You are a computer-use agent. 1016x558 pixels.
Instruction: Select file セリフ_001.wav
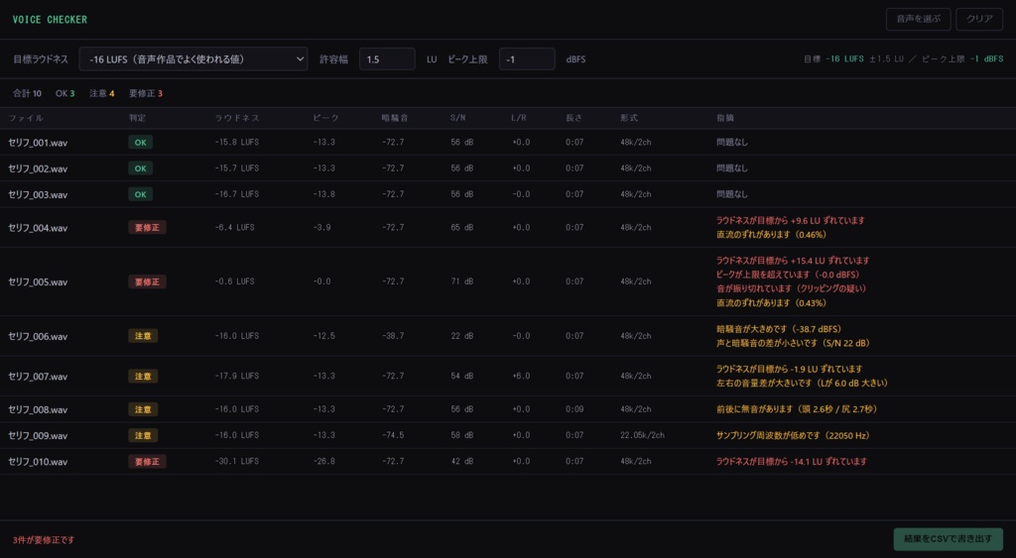click(x=39, y=143)
